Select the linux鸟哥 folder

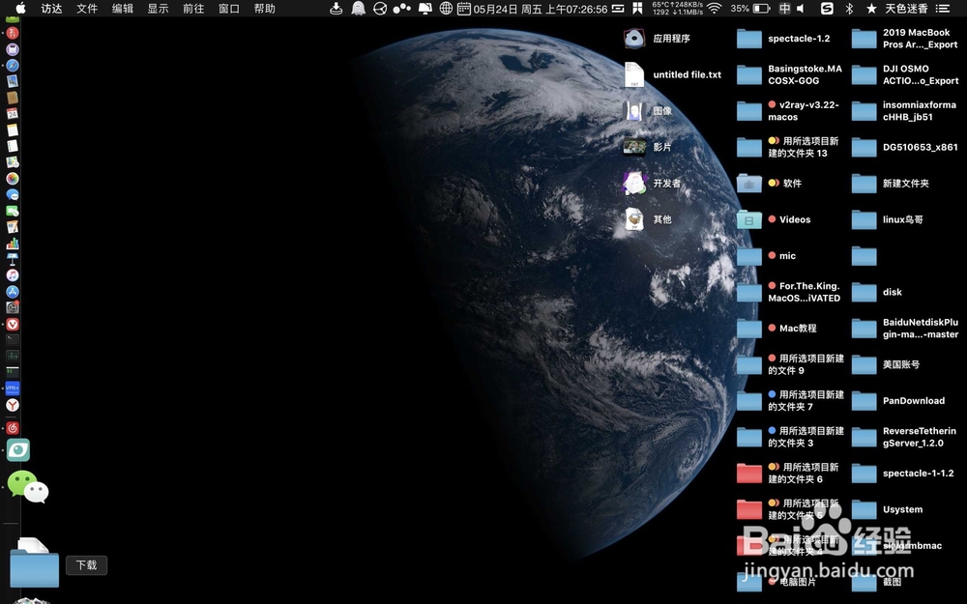[888, 219]
